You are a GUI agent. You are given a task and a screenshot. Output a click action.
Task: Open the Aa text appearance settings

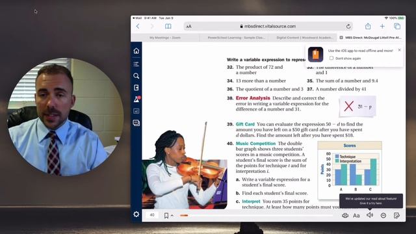356,216
